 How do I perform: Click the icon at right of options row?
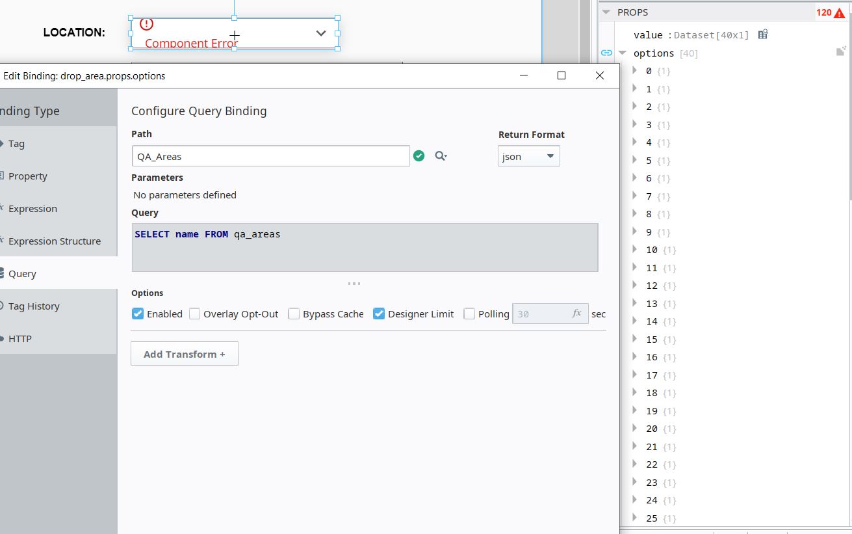coord(841,51)
